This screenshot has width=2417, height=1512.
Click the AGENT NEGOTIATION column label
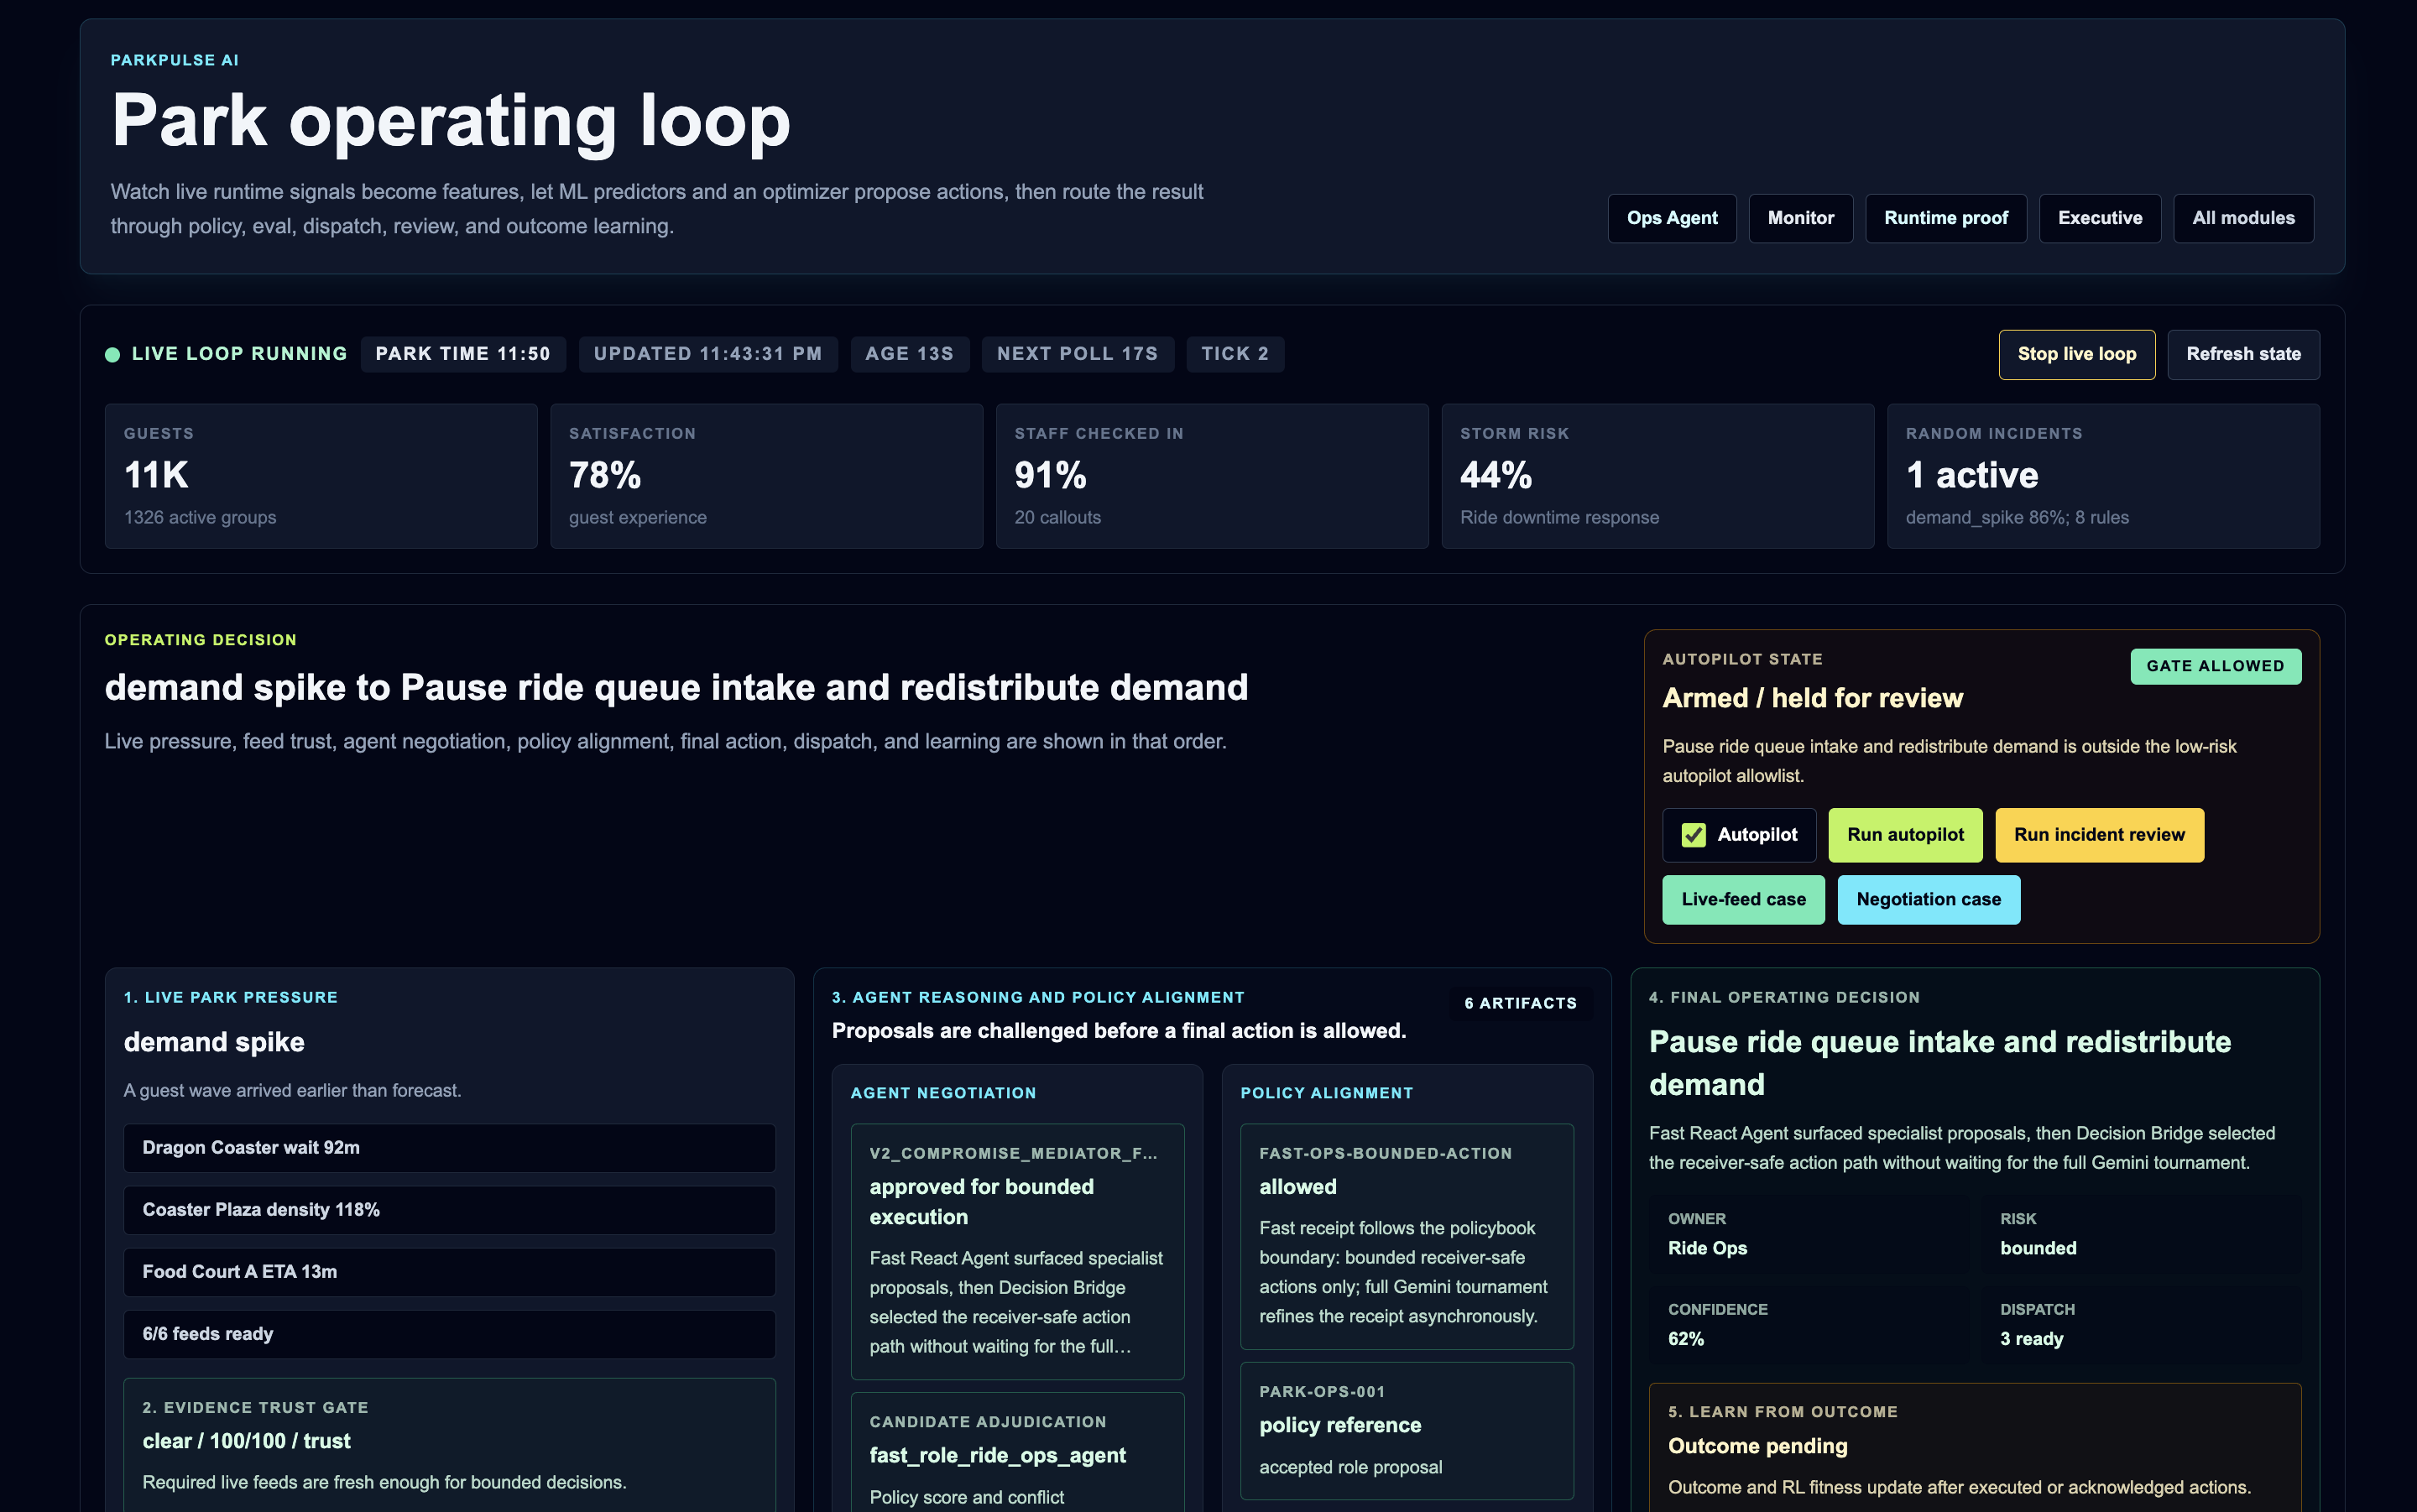pos(943,1093)
